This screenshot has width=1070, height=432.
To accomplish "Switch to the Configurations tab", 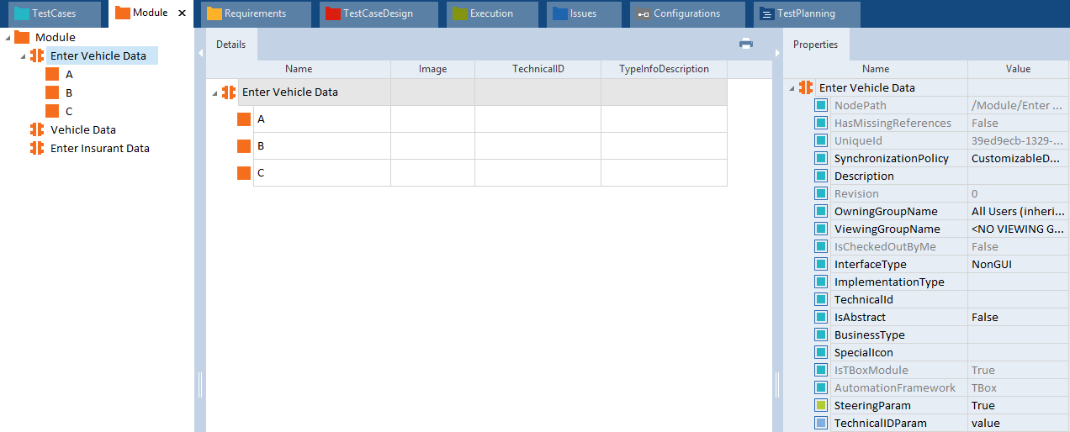I will pyautogui.click(x=687, y=13).
